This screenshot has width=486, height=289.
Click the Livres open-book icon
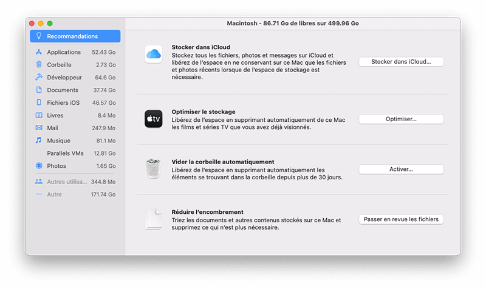(39, 115)
